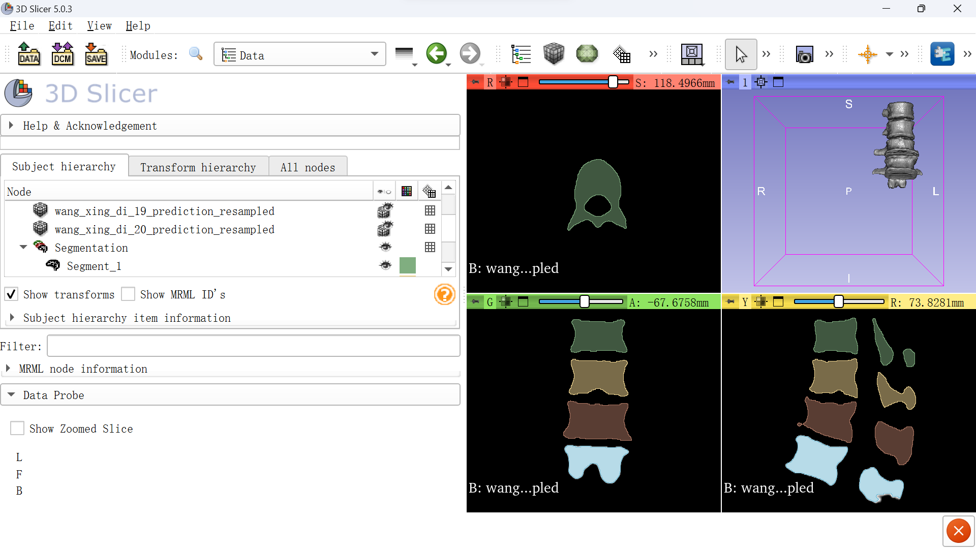Image resolution: width=976 pixels, height=549 pixels.
Task: Open the Volumes module cube icon
Action: coord(554,54)
